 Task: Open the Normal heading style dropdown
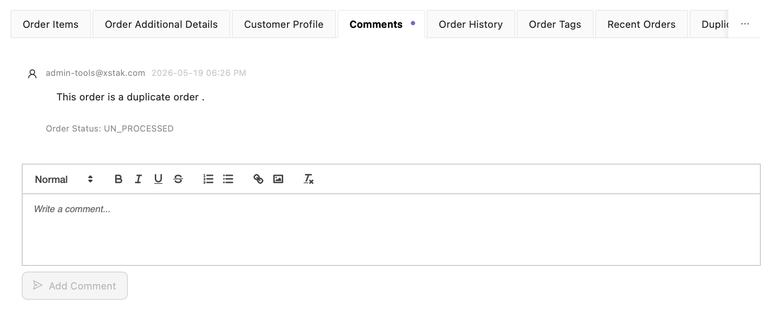[64, 179]
